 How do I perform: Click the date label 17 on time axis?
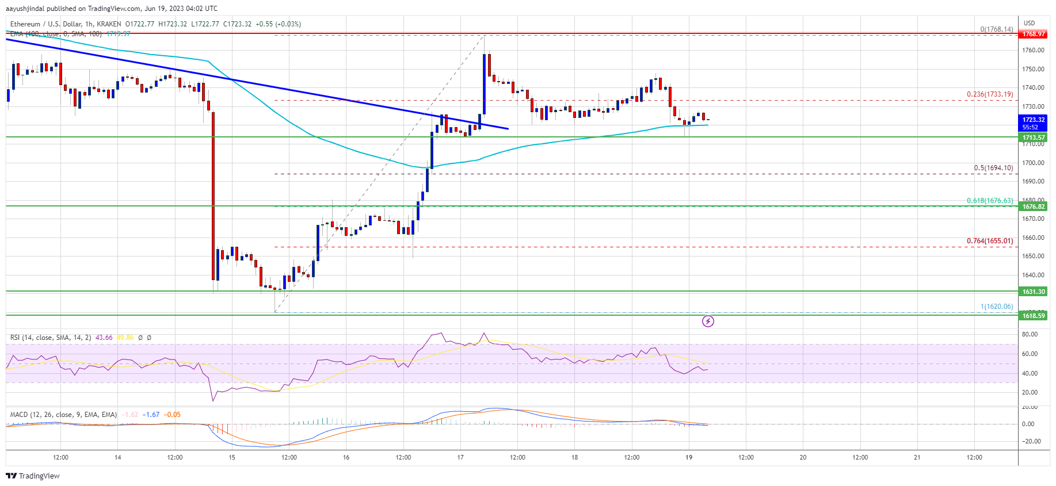tap(460, 457)
